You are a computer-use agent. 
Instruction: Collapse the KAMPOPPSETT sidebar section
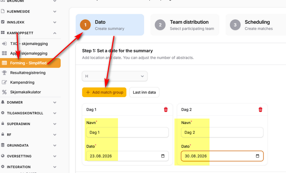coord(55,33)
